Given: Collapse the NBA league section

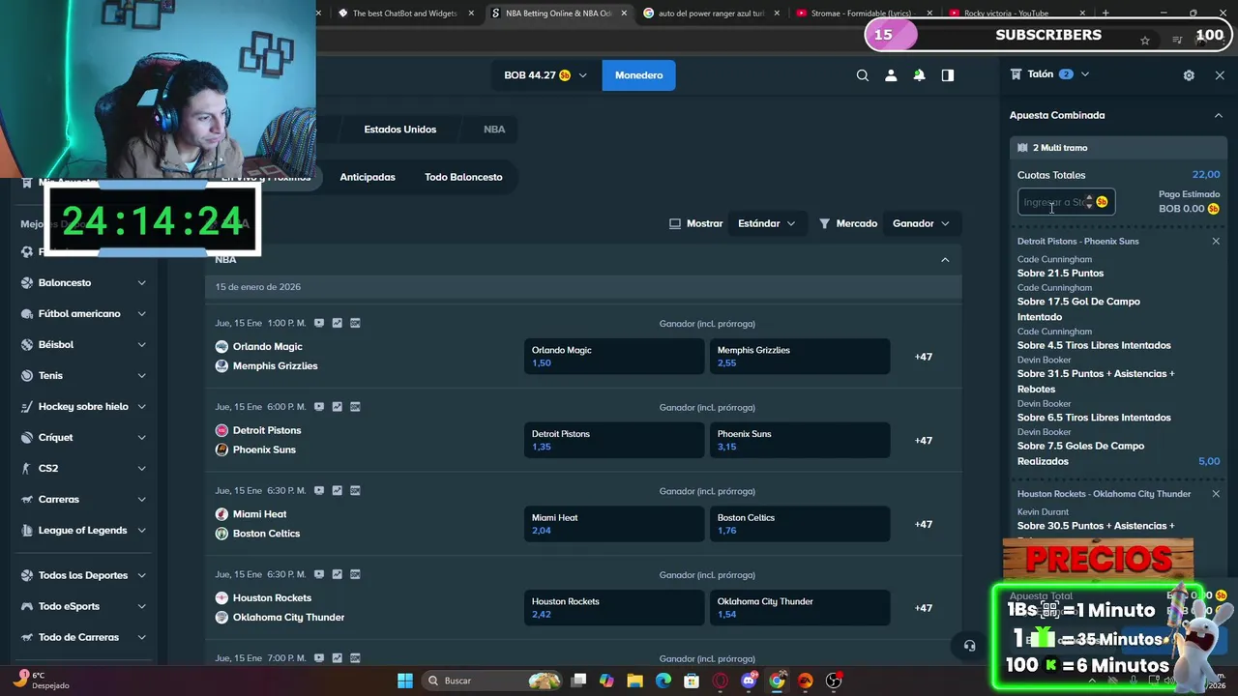Looking at the screenshot, I should pos(945,259).
